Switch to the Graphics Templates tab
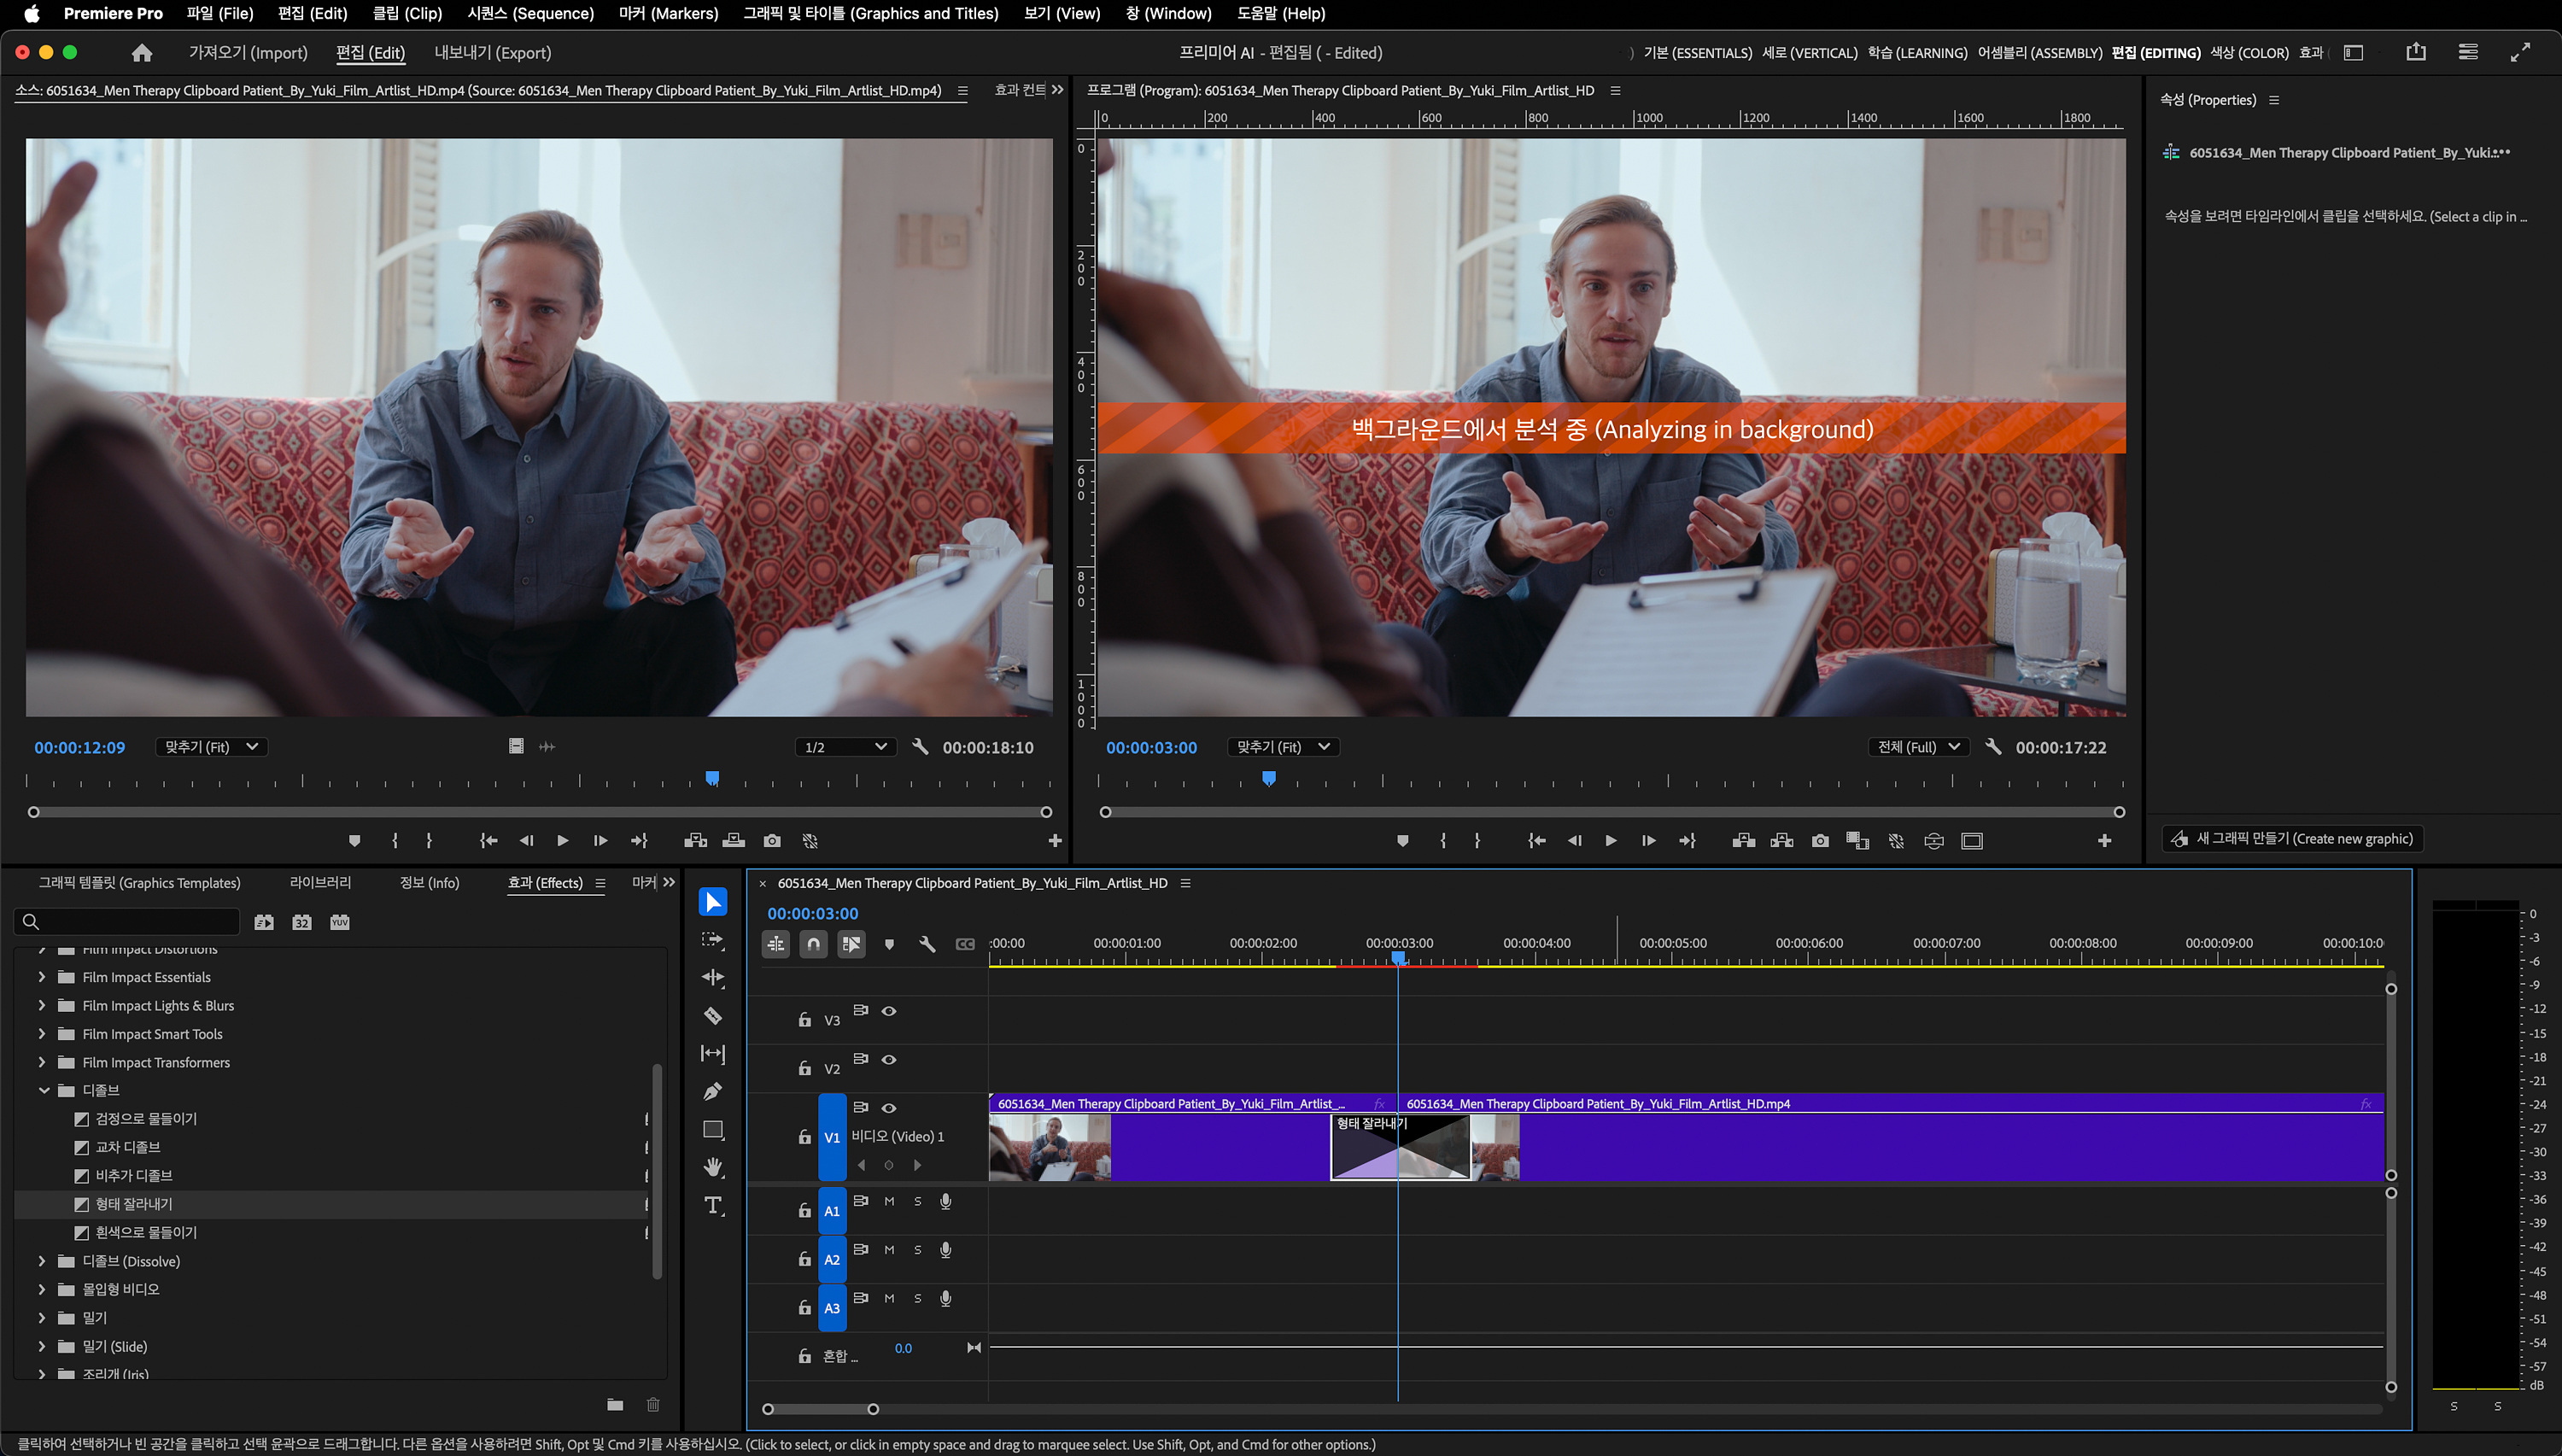Viewport: 2562px width, 1456px height. (139, 882)
